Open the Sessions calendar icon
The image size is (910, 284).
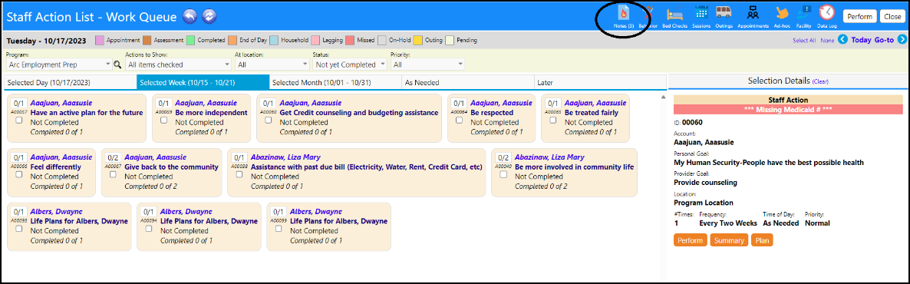pos(701,13)
